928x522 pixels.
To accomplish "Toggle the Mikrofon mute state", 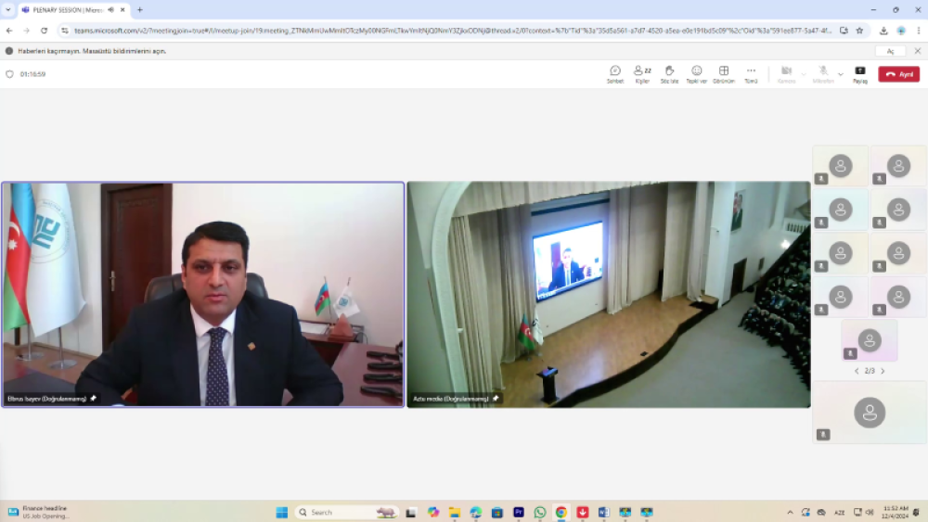I will (x=823, y=73).
